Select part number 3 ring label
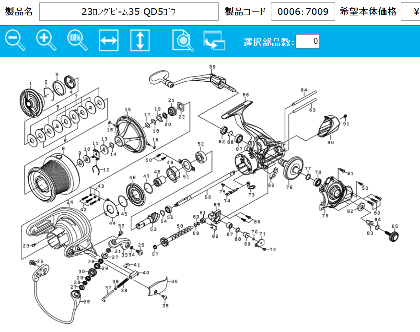Screen dimensions: 420x332 pos(57,74)
